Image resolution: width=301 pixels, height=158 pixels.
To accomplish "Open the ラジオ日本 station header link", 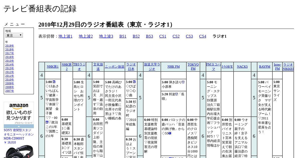I will [x=131, y=67].
